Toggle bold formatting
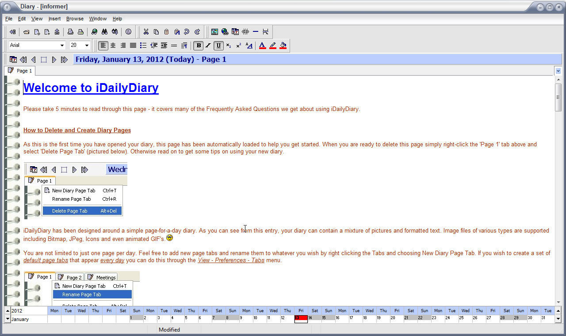This screenshot has width=566, height=336. [x=198, y=45]
